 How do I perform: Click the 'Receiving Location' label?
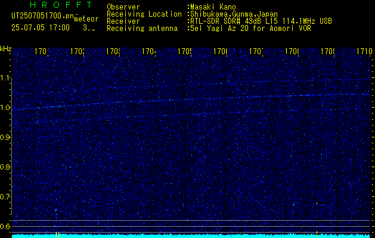(144, 14)
